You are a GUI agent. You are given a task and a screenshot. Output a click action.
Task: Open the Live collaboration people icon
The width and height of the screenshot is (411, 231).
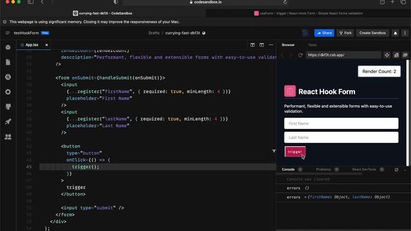point(8,137)
